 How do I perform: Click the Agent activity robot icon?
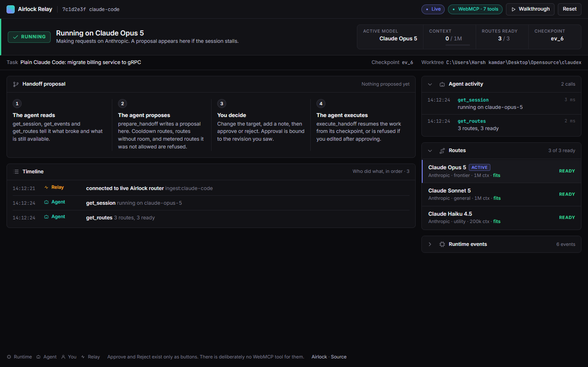[x=442, y=84]
